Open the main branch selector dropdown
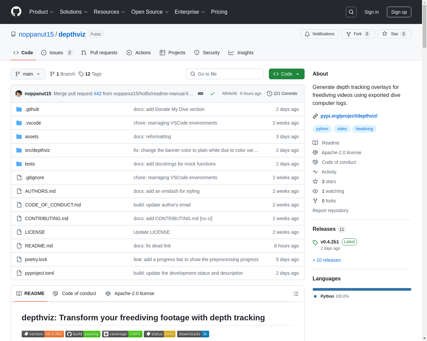The image size is (427, 341). click(x=28, y=74)
